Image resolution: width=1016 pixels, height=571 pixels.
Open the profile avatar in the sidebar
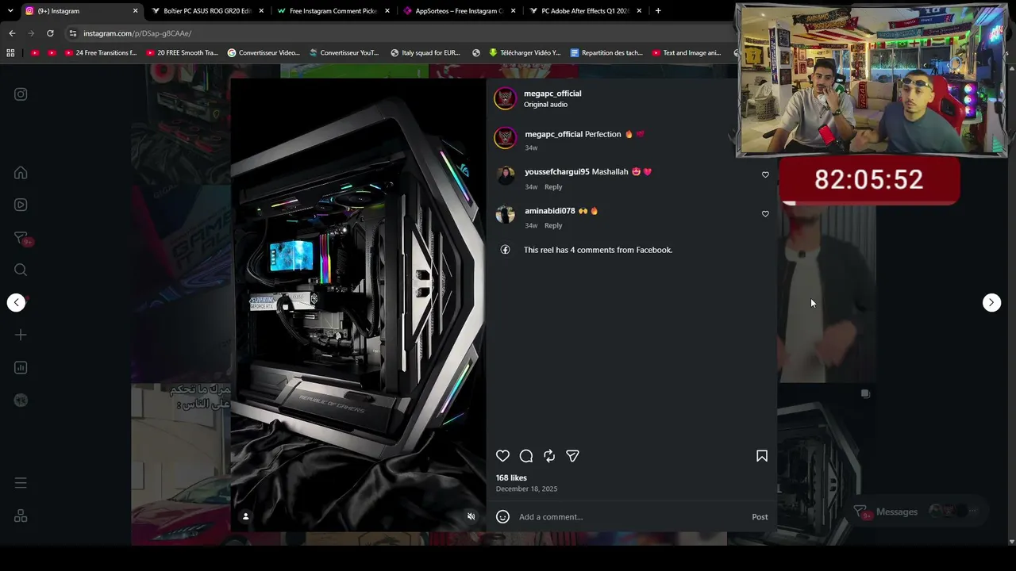pyautogui.click(x=21, y=400)
